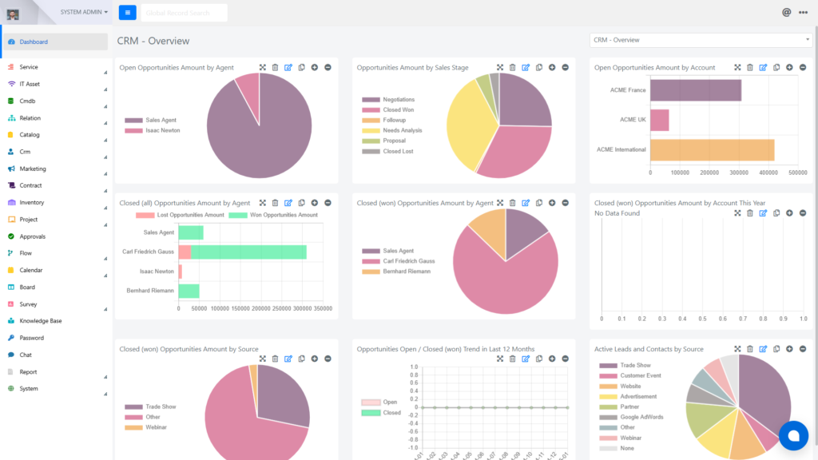Image resolution: width=818 pixels, height=460 pixels.
Task: Edit the Open Opportunities Amount by Agent widget
Action: (288, 67)
